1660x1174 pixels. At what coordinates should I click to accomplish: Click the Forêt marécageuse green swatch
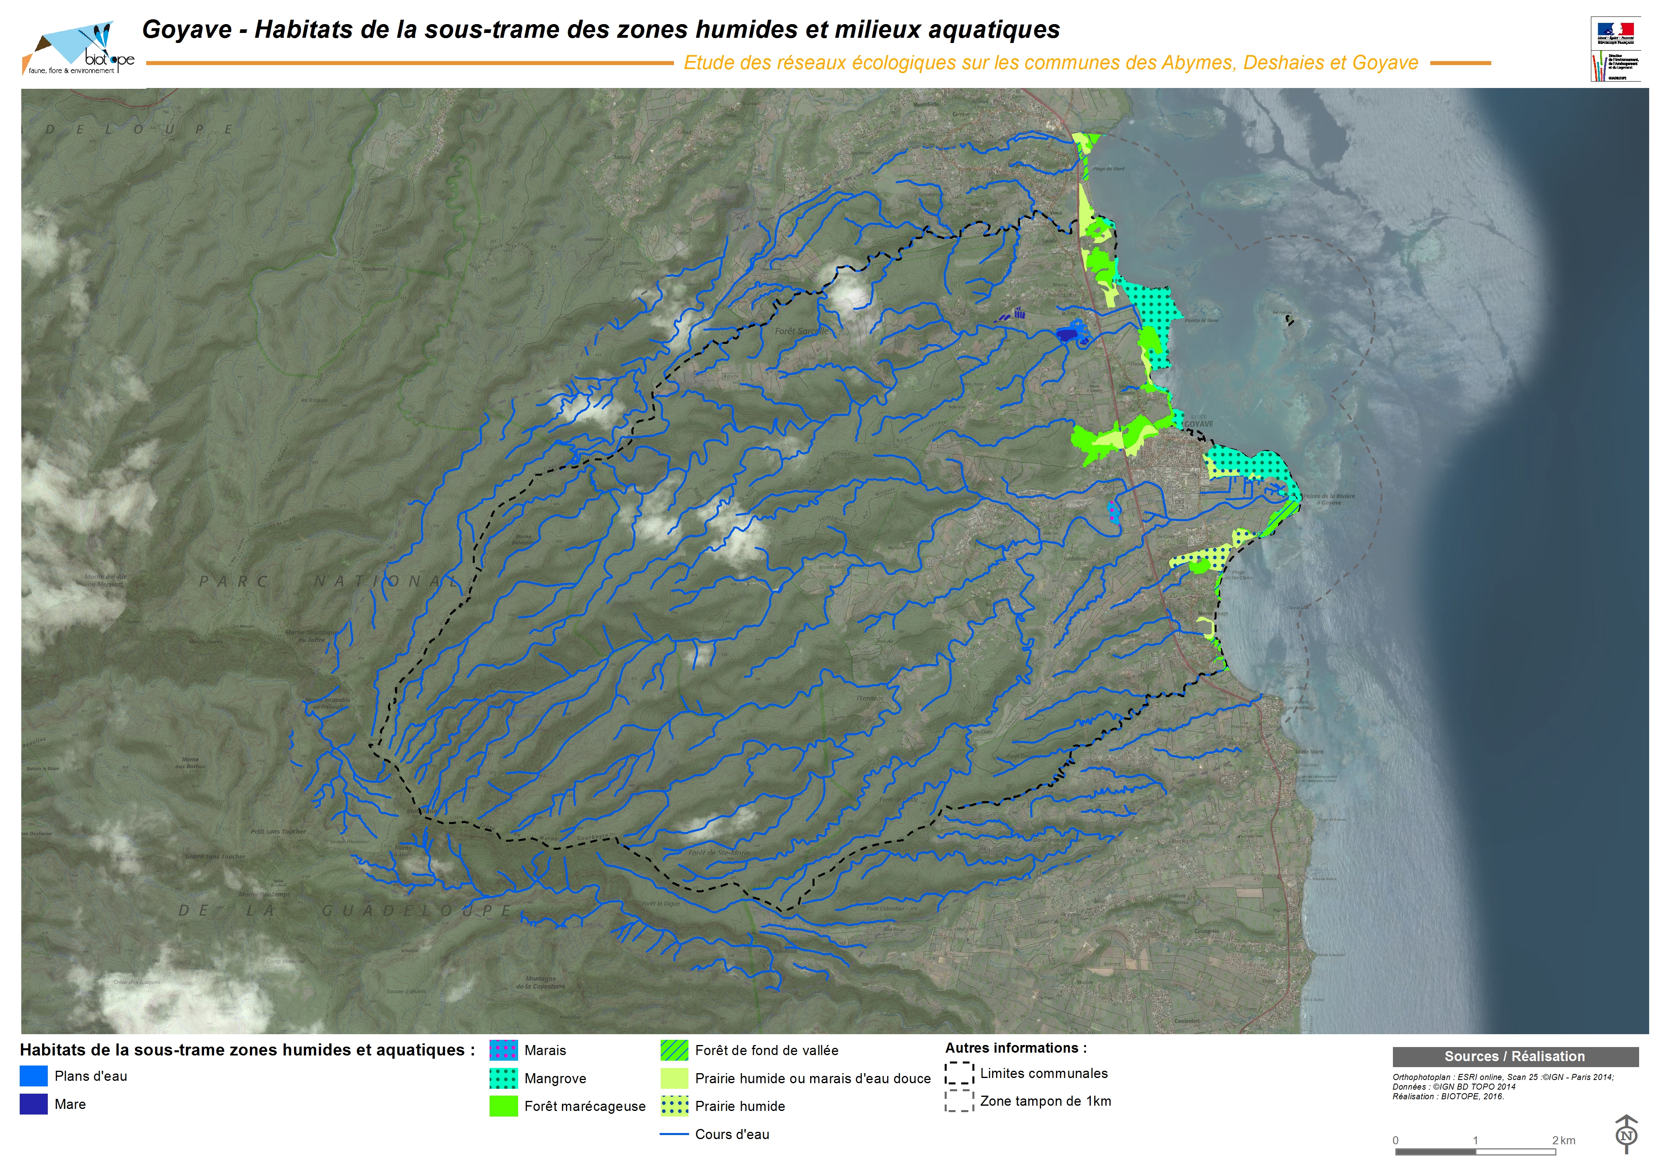[503, 1107]
